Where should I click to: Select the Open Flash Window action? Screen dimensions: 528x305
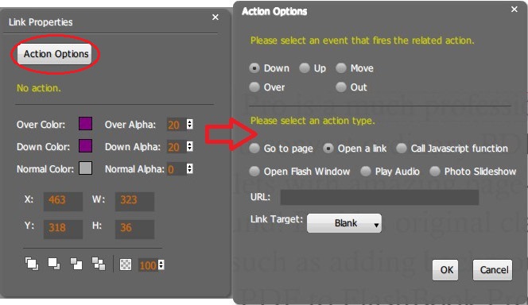click(x=254, y=171)
